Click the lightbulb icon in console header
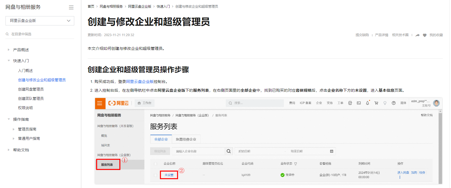Screen dimensions: 451x188 tap(385, 103)
